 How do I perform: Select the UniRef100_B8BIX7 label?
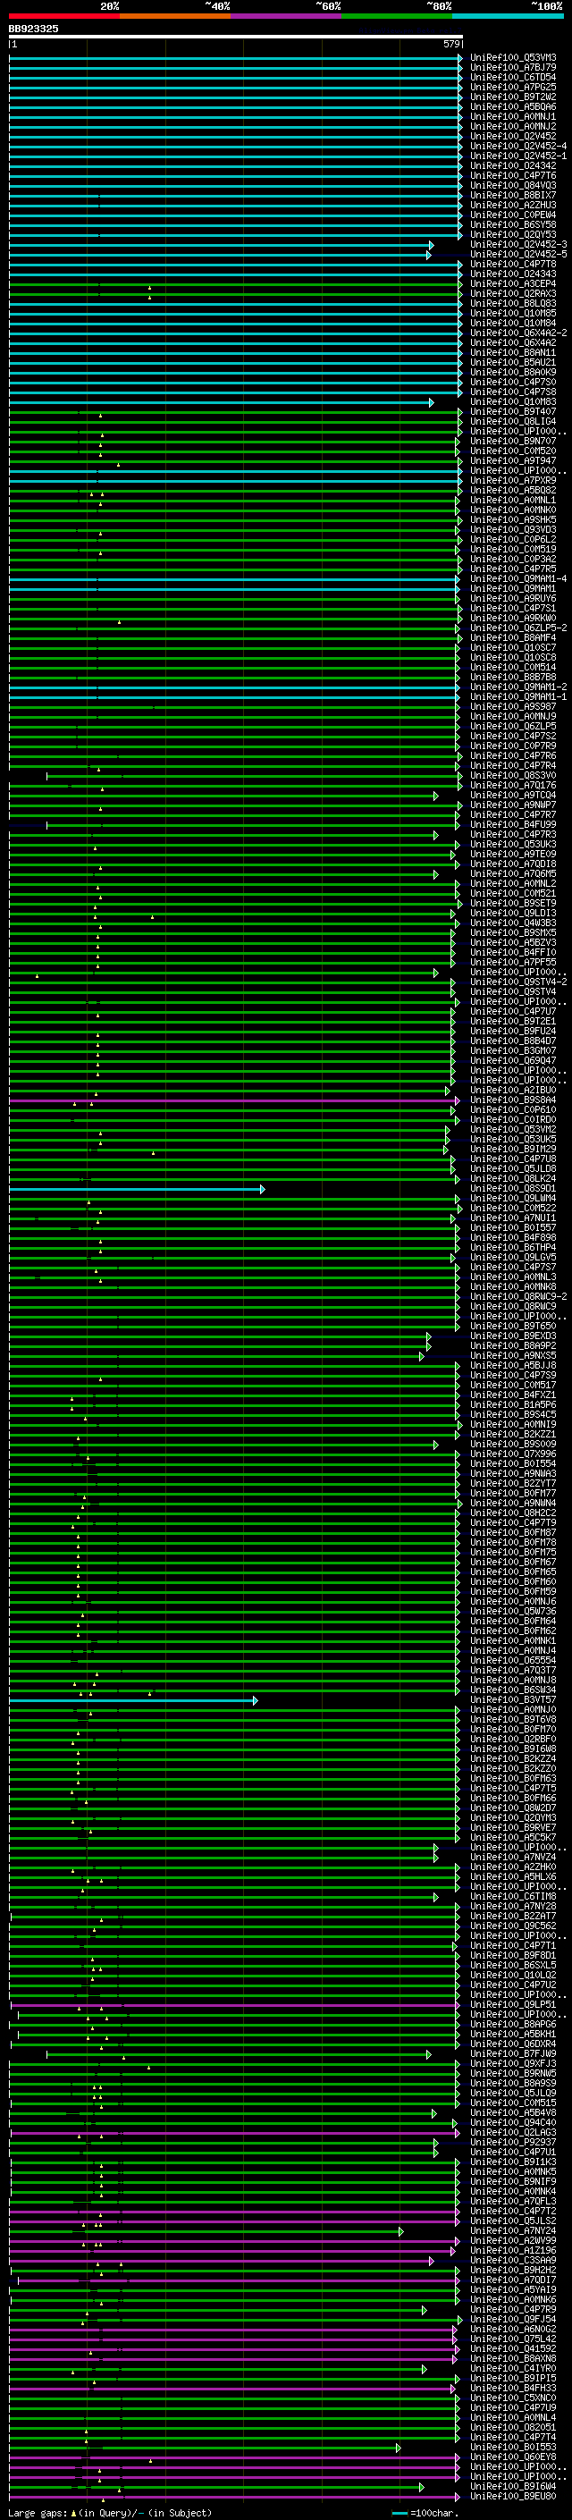(x=513, y=196)
